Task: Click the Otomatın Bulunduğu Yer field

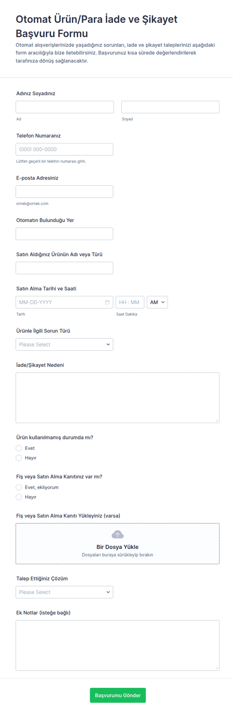Action: click(64, 234)
